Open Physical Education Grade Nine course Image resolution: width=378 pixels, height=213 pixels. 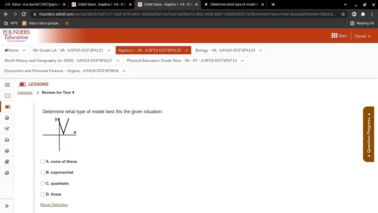pos(182,61)
